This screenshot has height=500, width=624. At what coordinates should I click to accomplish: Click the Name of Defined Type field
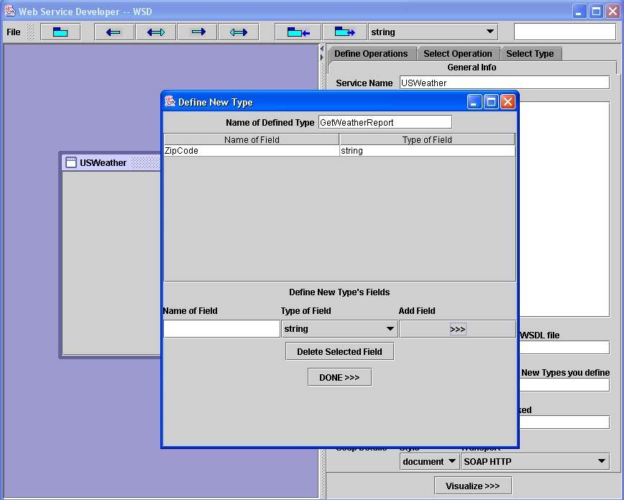pos(385,122)
